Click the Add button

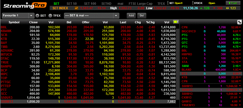click(131, 16)
